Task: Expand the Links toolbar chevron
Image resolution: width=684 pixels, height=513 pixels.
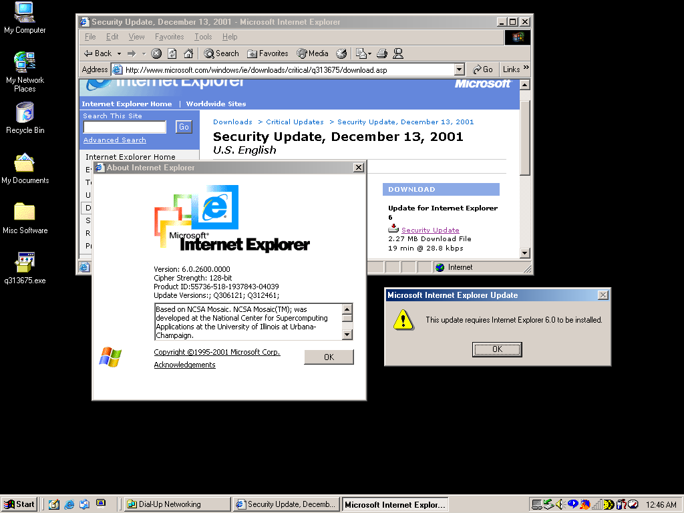Action: (x=526, y=67)
